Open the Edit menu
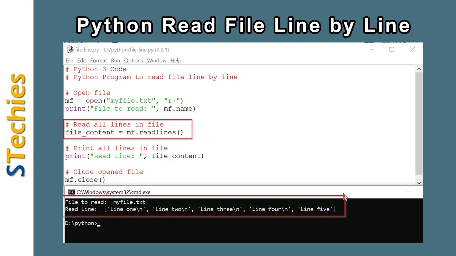Viewport: 456px width, 256px height. pos(82,60)
